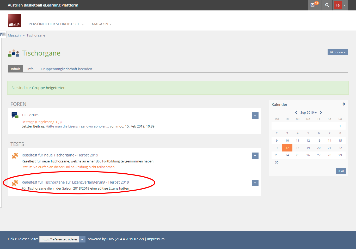Open the mail inbox envelope icon
This screenshot has height=249, width=356.
coord(313,5)
